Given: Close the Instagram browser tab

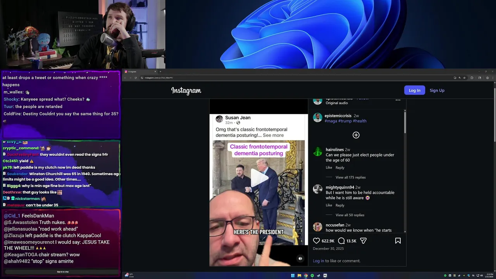Looking at the screenshot, I should pyautogui.click(x=155, y=72).
